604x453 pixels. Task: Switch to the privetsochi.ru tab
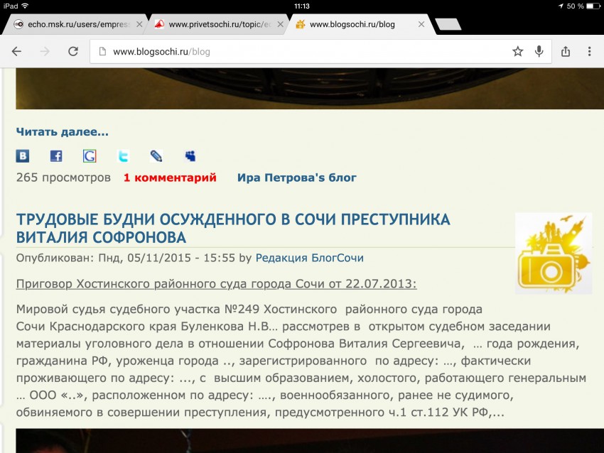click(213, 24)
